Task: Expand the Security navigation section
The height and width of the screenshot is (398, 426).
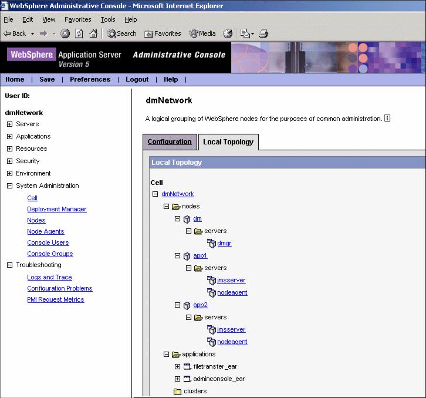Action: tap(9, 161)
